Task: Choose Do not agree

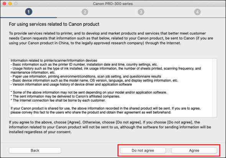Action: click(143, 150)
